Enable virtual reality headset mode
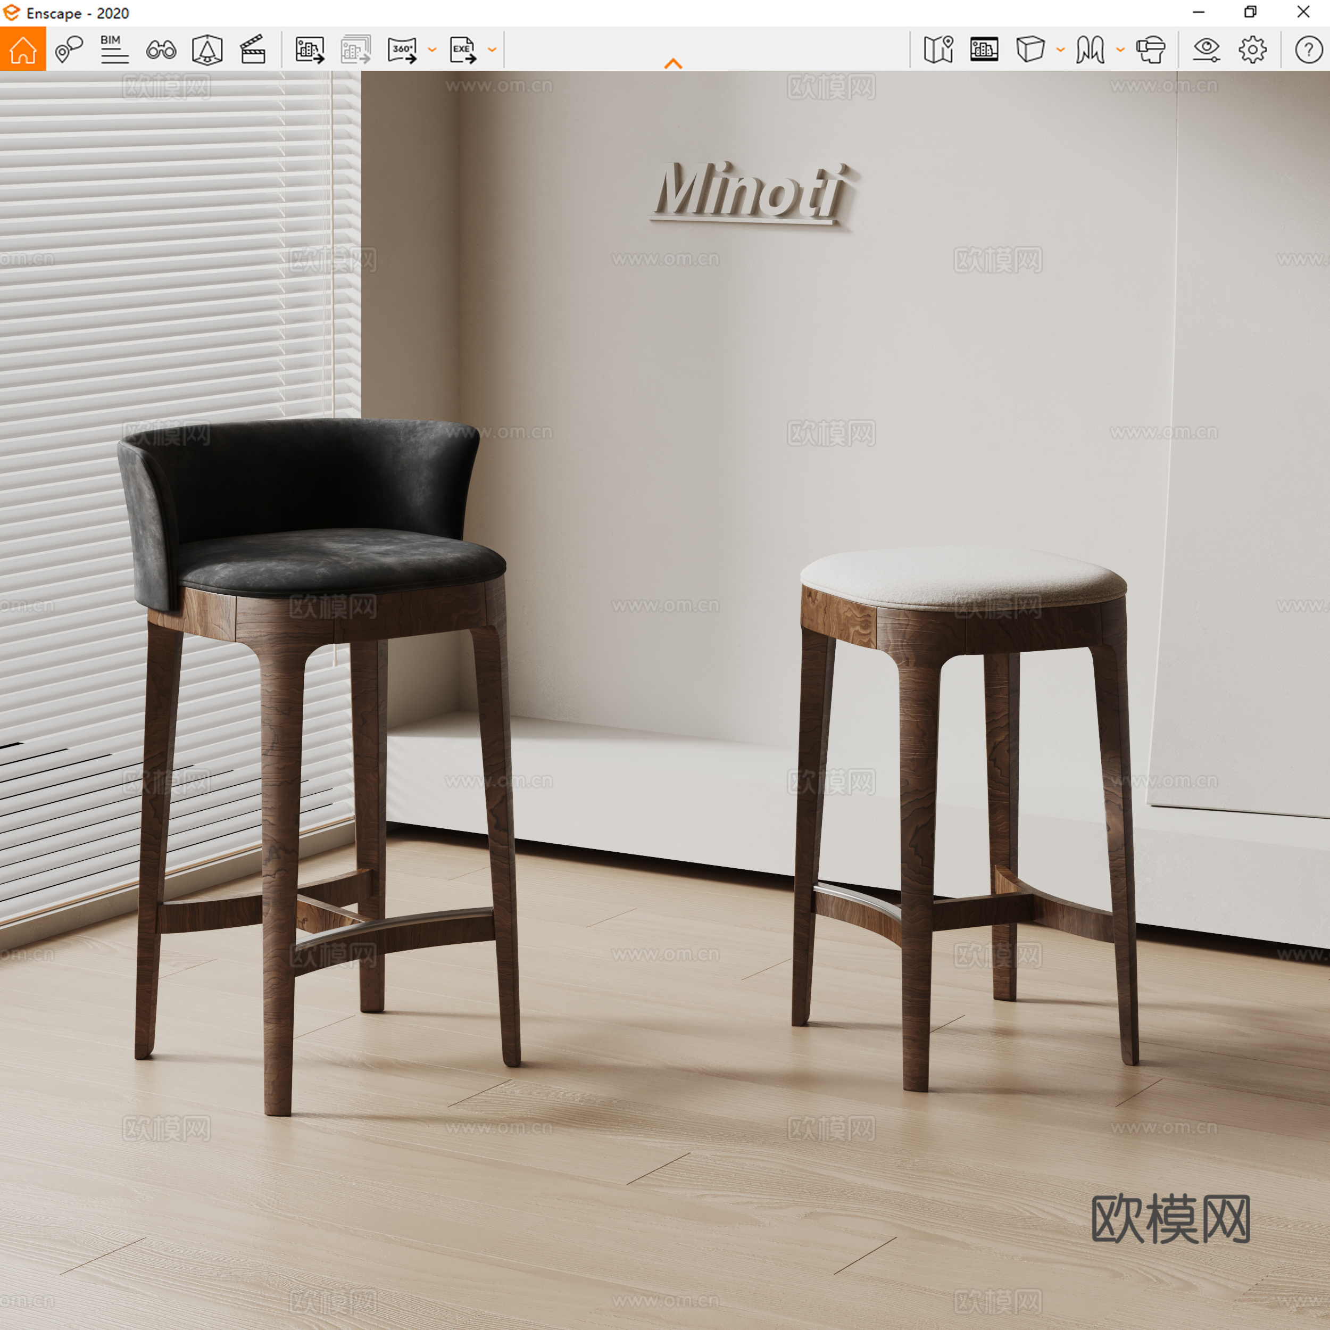1330x1330 pixels. click(x=1151, y=49)
